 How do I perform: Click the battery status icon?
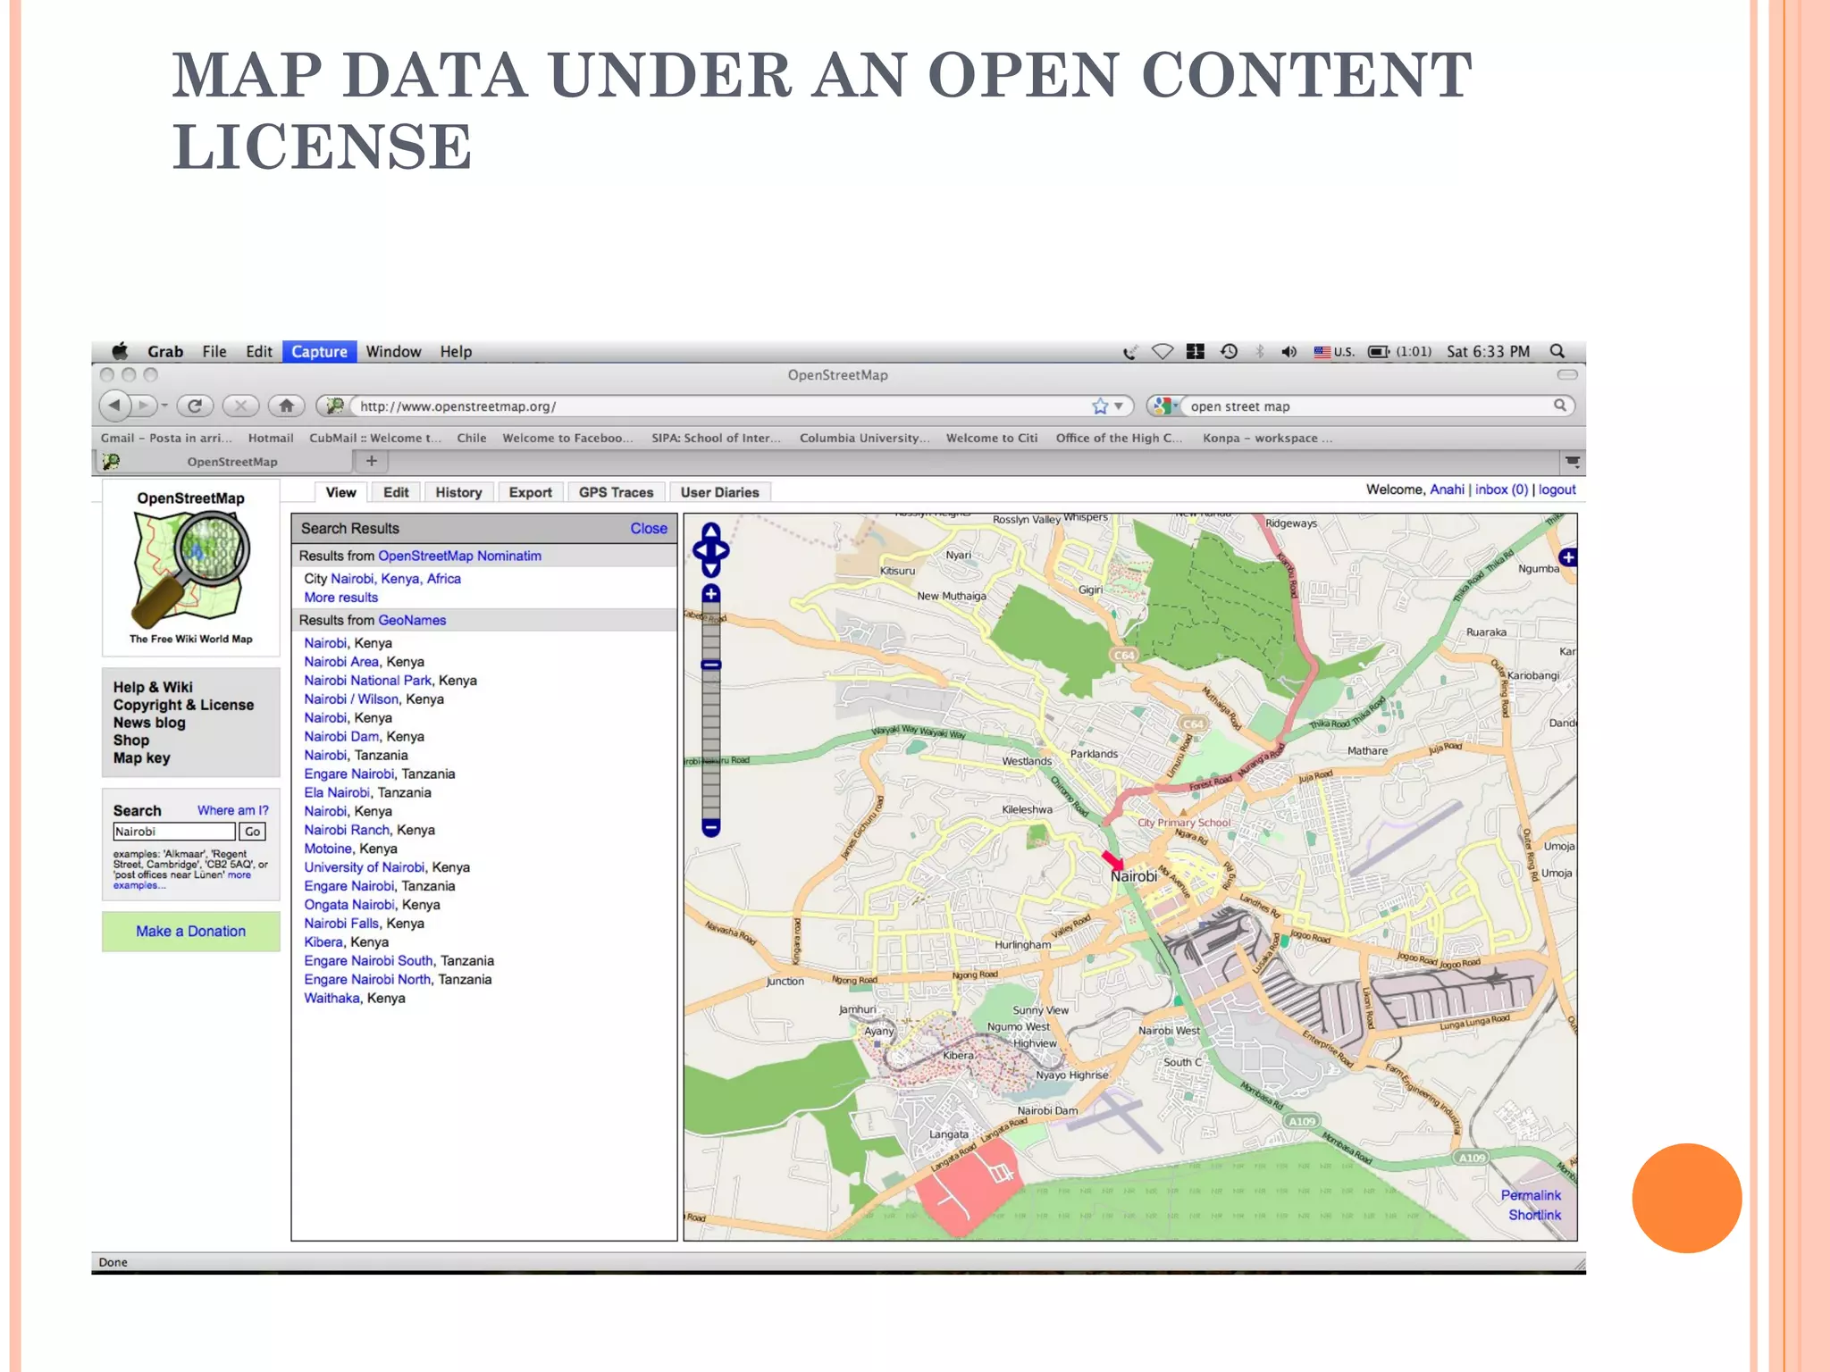click(1379, 352)
